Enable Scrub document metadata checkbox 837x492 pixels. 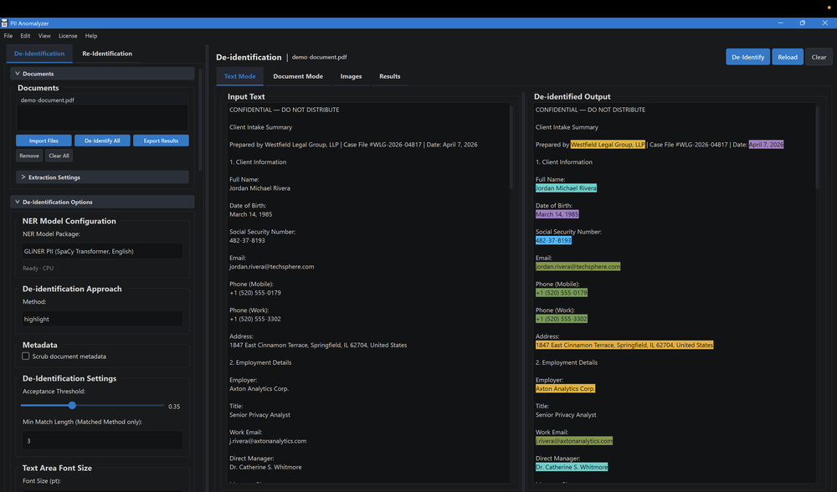[26, 356]
